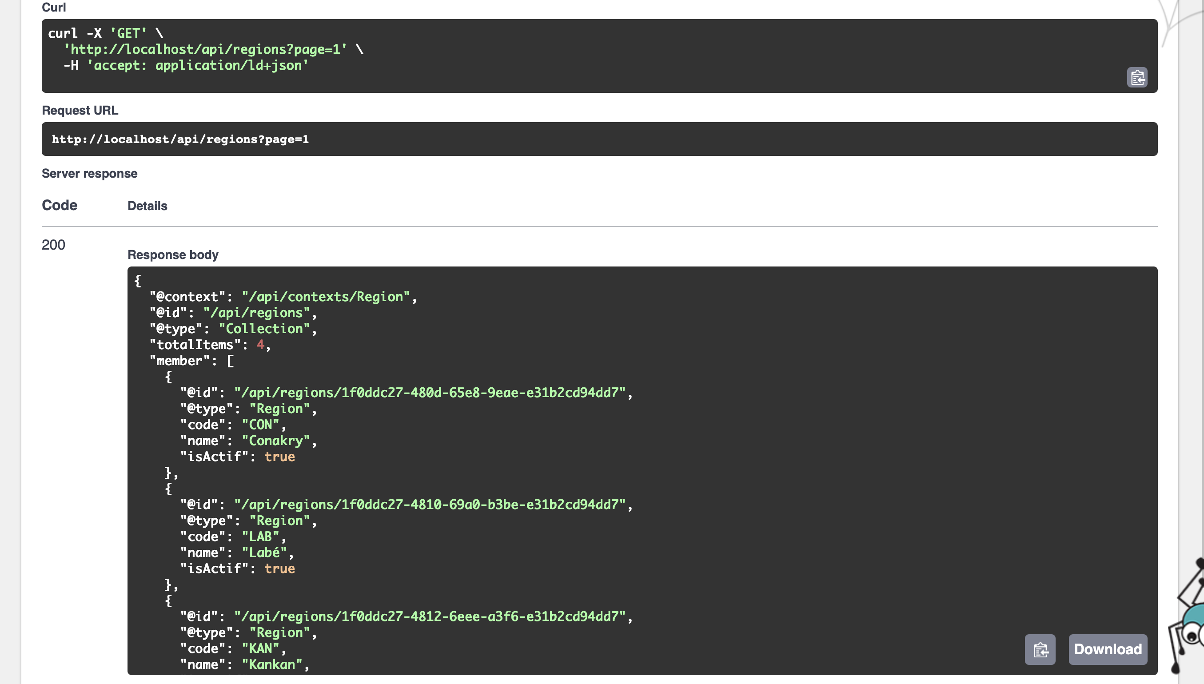This screenshot has width=1204, height=684.
Task: Download the response body
Action: (1107, 649)
